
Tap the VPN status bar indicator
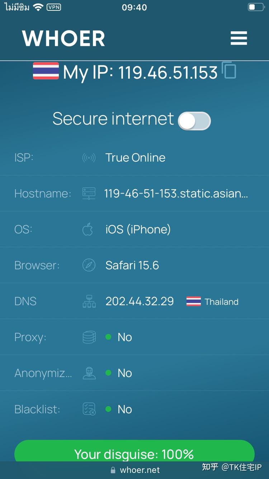[54, 7]
